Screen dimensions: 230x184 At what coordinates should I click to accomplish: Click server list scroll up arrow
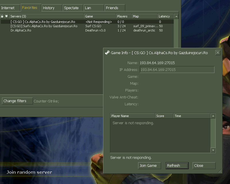coord(176,16)
